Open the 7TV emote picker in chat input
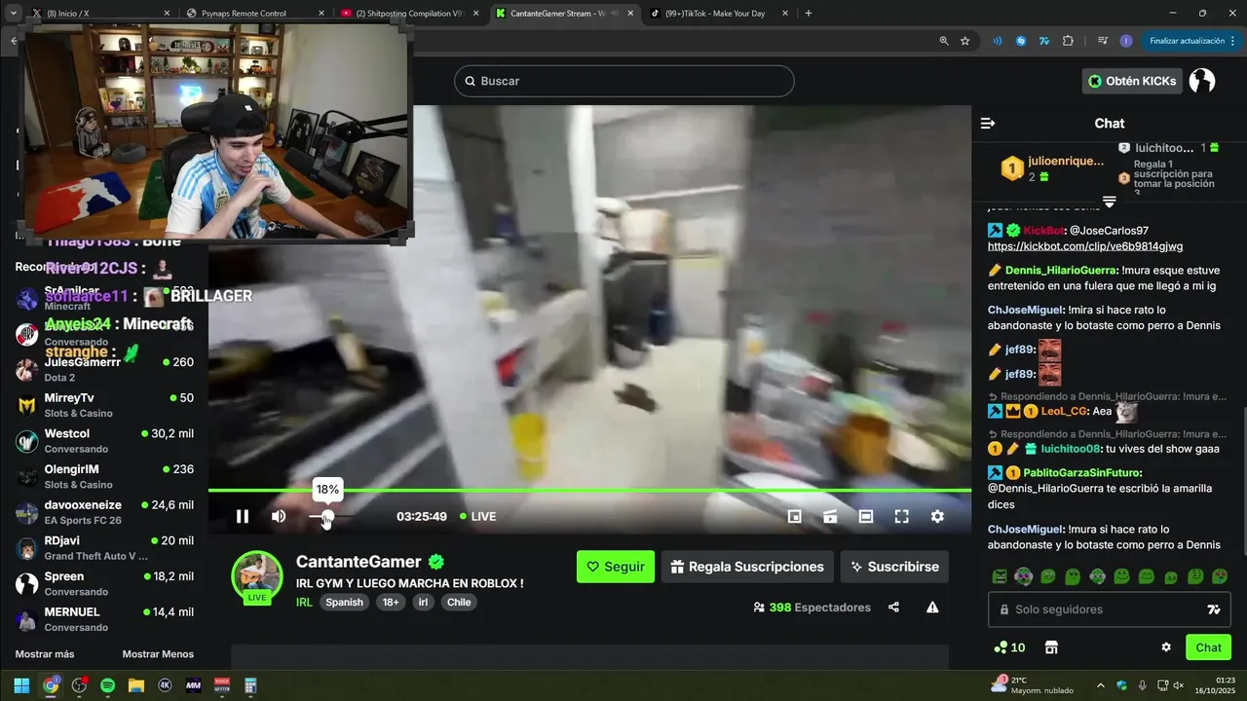The image size is (1247, 701). 1214,609
